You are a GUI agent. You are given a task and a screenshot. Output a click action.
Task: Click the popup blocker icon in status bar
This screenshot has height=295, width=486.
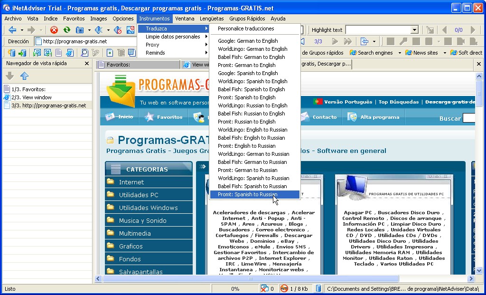[x=264, y=289]
